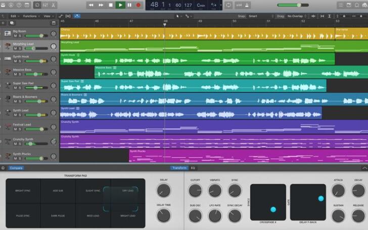Solo the Morphing Lead track
368x230 pixels.
pos(20,48)
